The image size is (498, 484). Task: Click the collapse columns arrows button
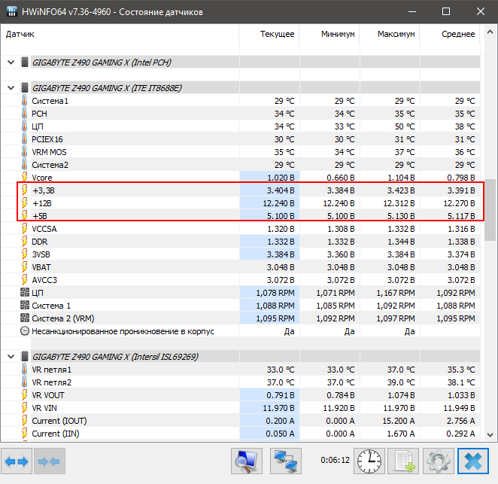pyautogui.click(x=48, y=461)
